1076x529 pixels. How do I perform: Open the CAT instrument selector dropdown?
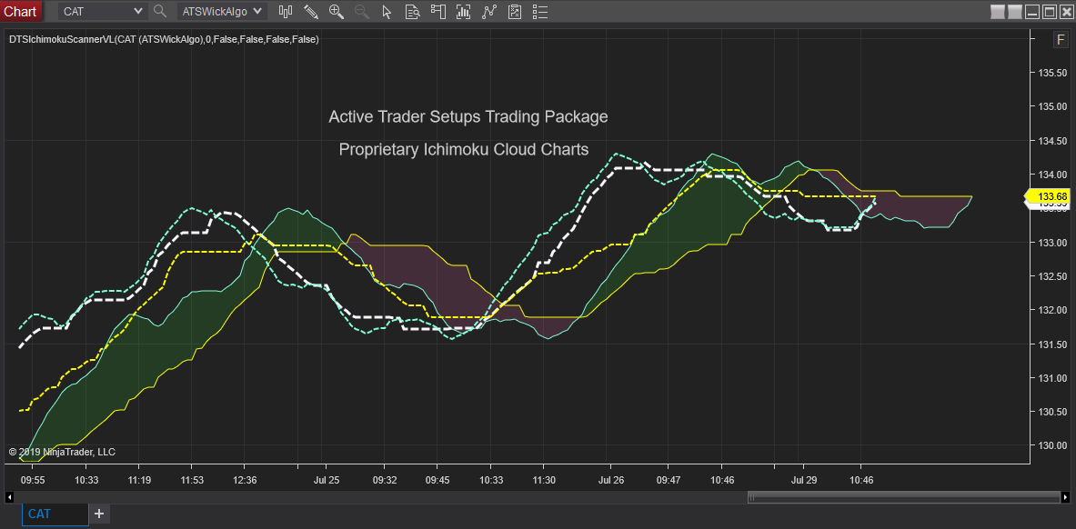tap(103, 11)
